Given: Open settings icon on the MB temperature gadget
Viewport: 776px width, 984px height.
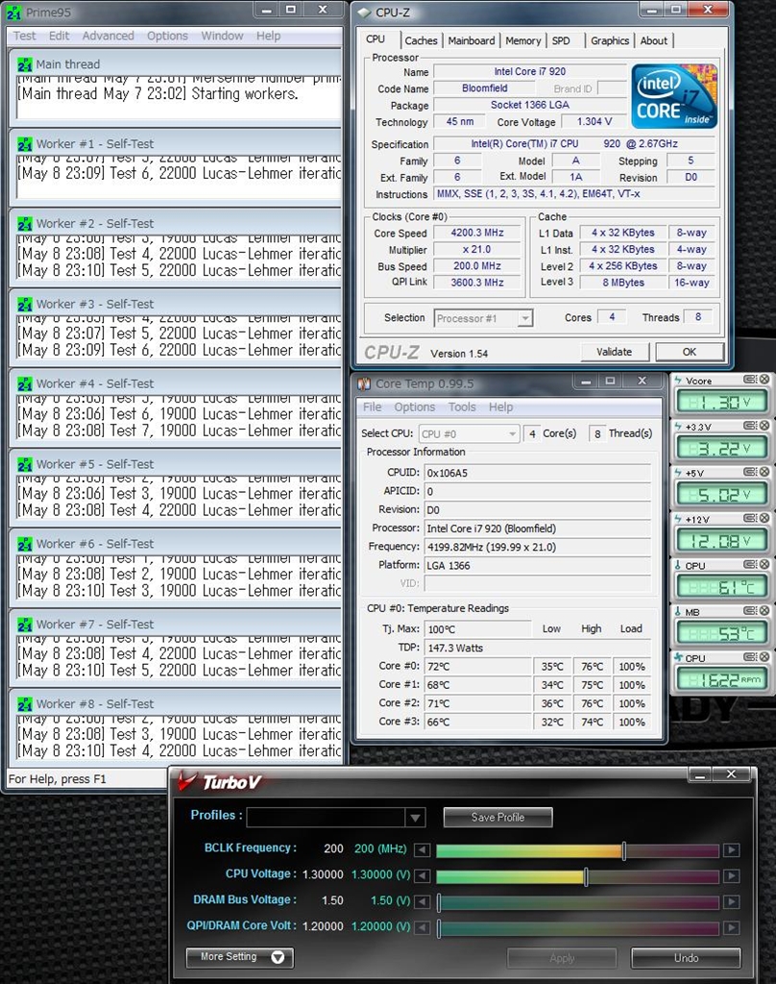Looking at the screenshot, I should click(750, 610).
